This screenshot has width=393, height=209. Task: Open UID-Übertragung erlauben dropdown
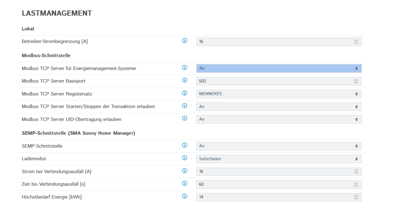pos(279,119)
